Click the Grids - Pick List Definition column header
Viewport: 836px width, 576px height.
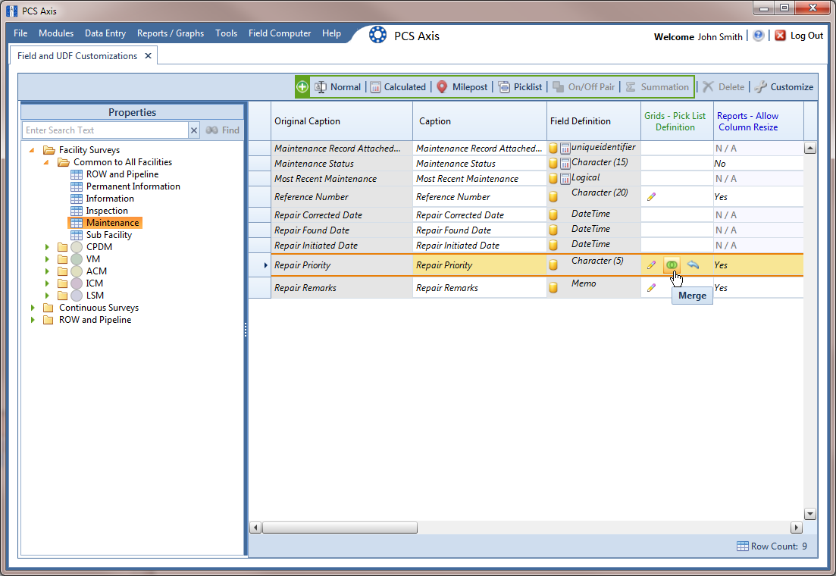675,121
